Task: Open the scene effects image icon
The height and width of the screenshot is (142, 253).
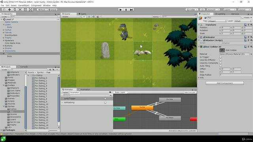Action: 98,17
